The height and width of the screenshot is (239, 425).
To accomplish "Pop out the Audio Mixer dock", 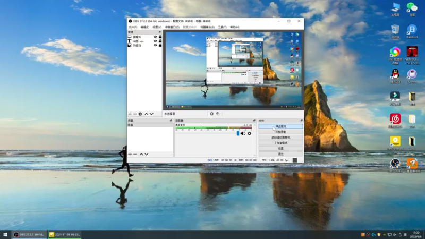I will click(x=254, y=121).
